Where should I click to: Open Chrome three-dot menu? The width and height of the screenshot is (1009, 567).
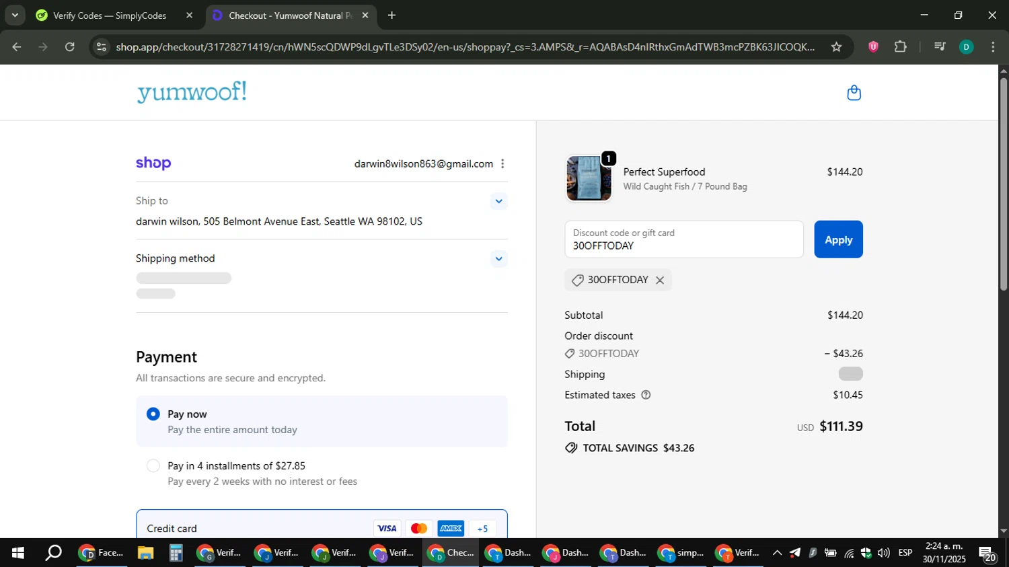tap(993, 46)
